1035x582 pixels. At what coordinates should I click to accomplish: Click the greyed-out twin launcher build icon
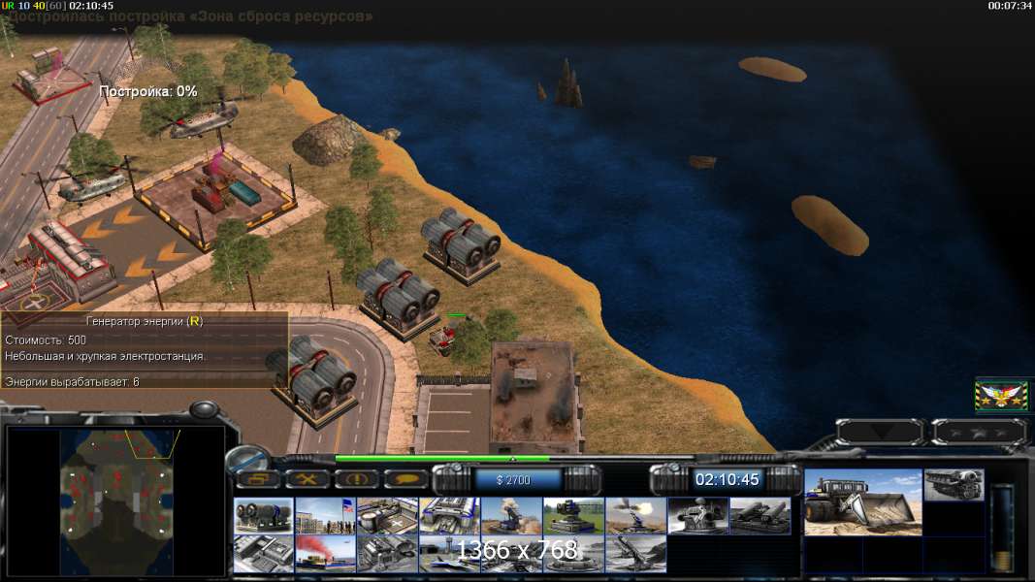[x=760, y=515]
